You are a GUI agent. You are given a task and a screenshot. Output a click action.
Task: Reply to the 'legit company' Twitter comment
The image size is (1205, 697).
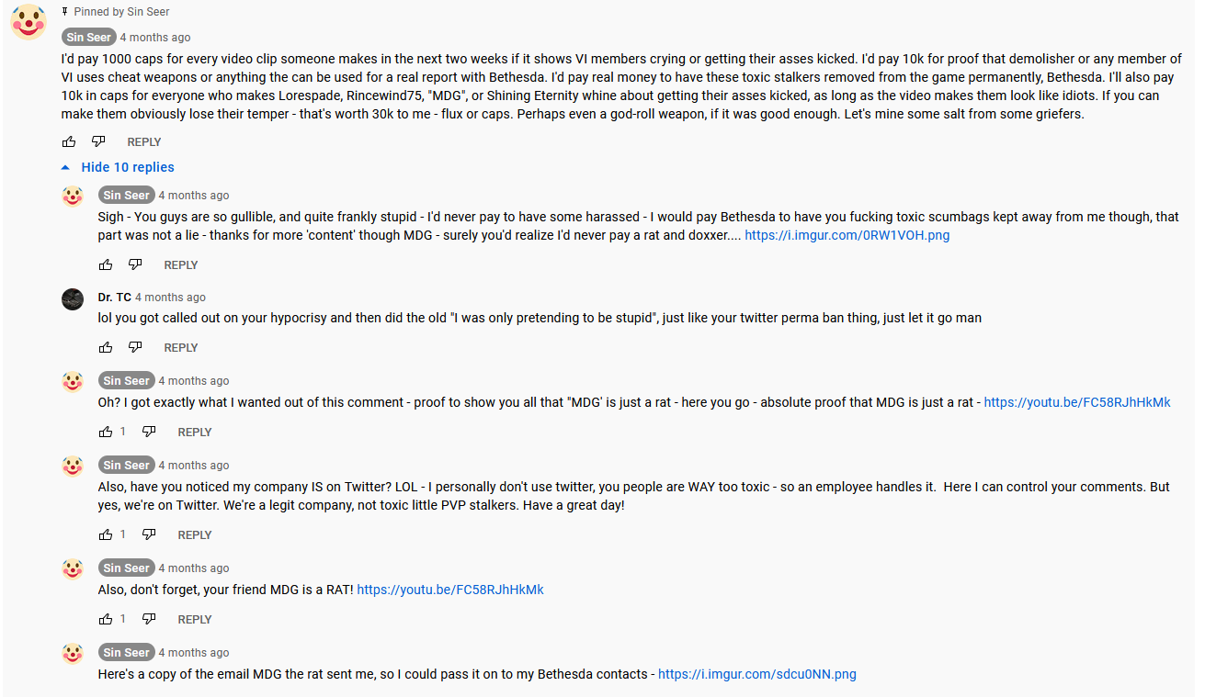195,535
